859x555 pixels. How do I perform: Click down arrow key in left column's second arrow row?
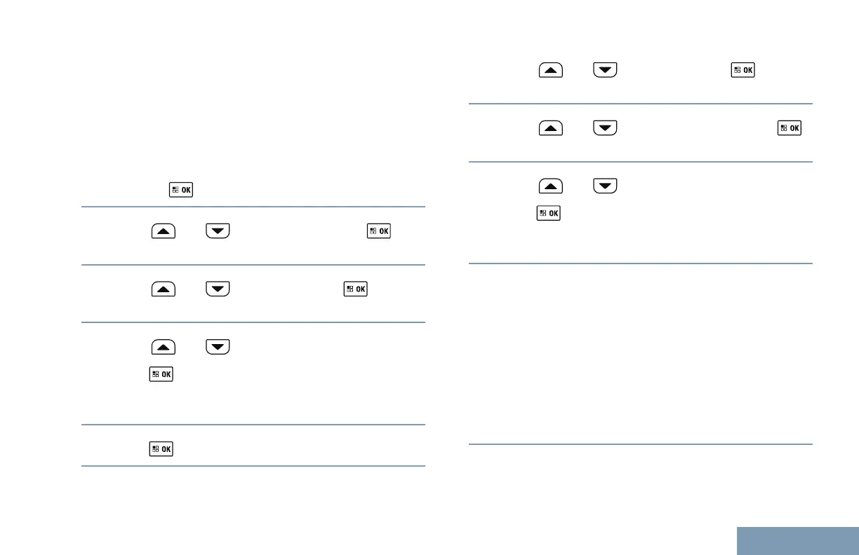pos(218,289)
